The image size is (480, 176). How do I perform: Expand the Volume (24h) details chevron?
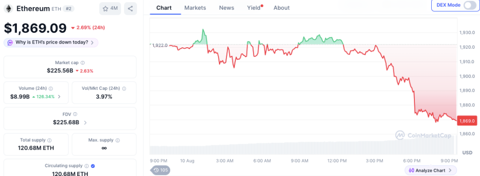pyautogui.click(x=59, y=97)
